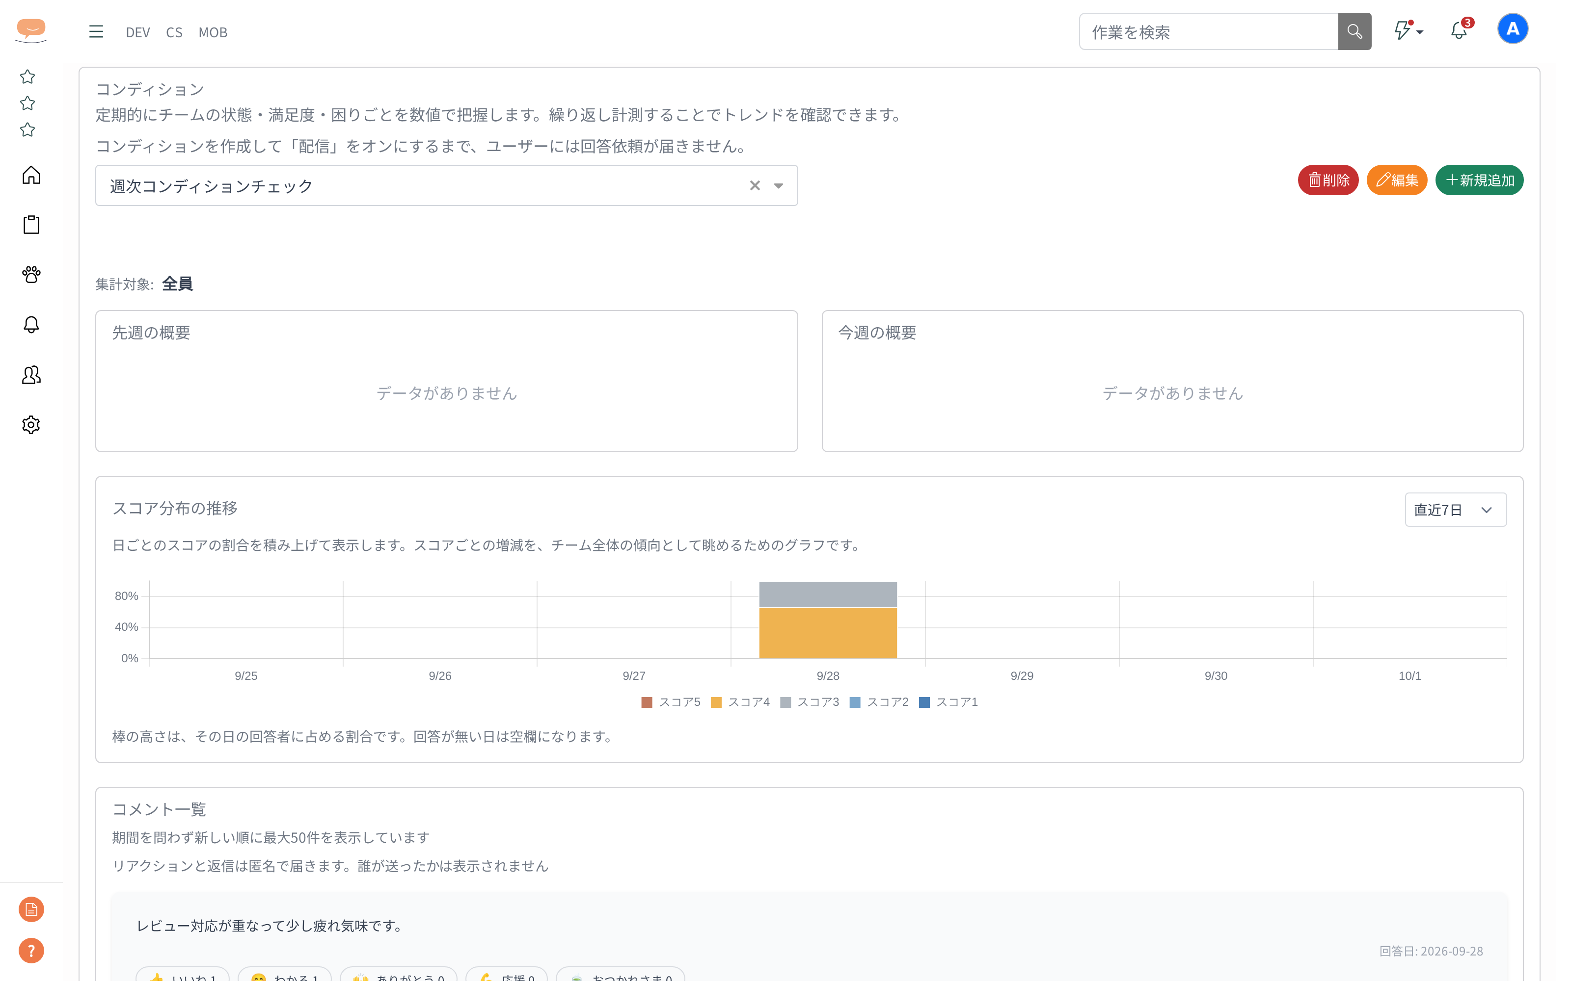
Task: Click the orange スコア4 bar on 9/28
Action: [x=828, y=633]
